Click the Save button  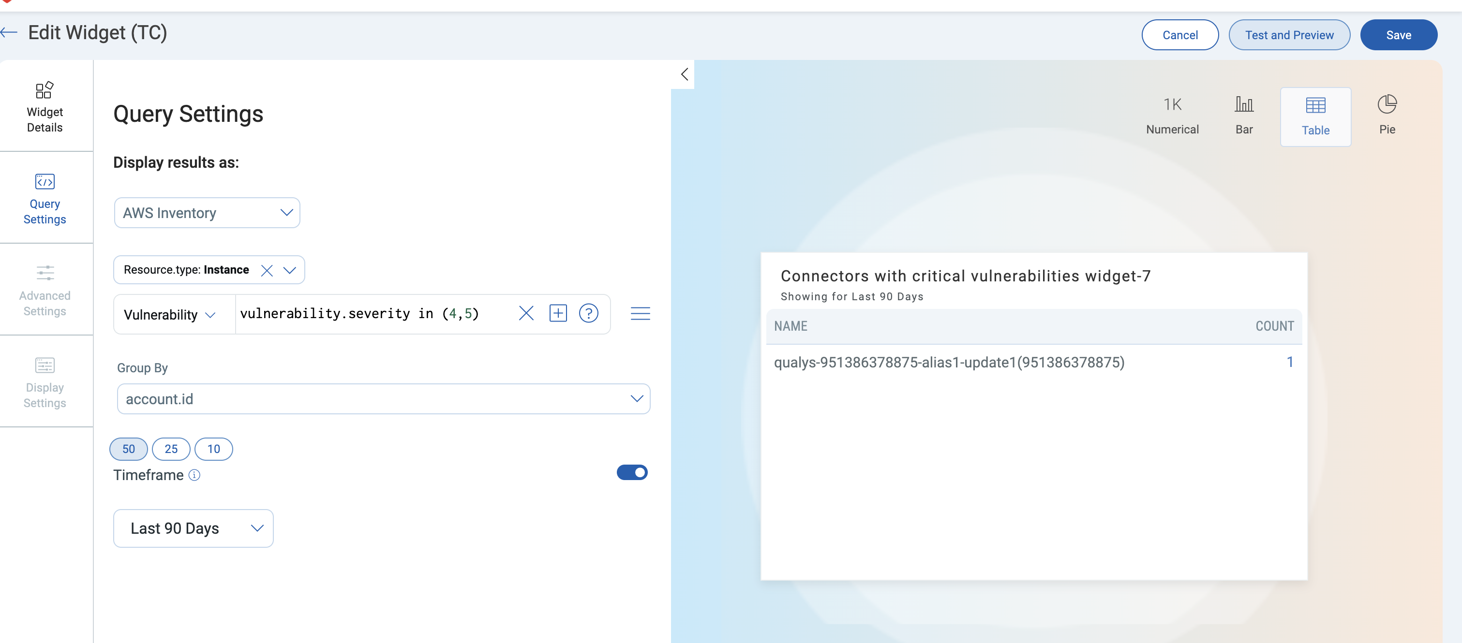tap(1398, 35)
